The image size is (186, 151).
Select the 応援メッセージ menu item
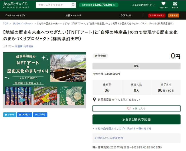pos(74,15)
